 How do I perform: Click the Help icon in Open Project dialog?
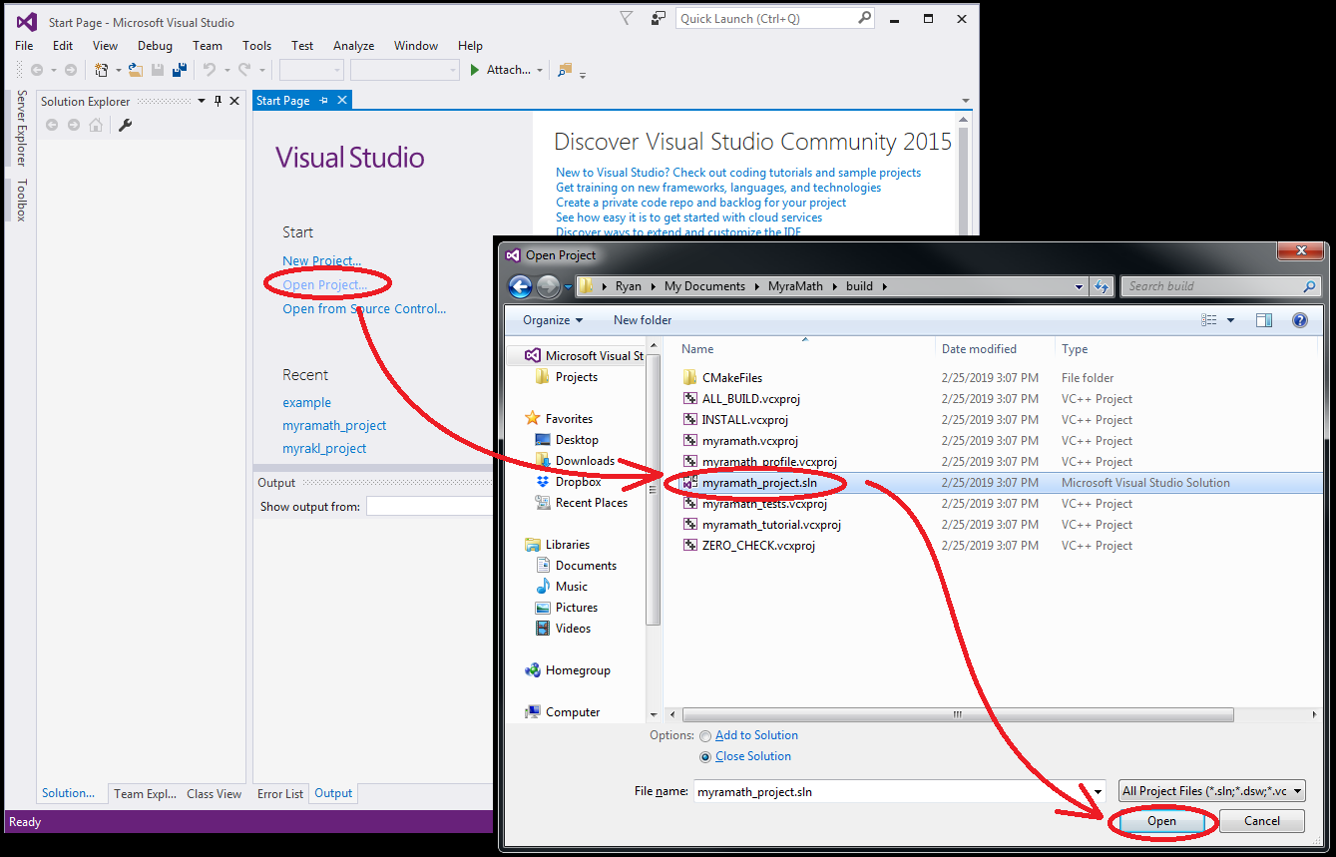(x=1299, y=320)
